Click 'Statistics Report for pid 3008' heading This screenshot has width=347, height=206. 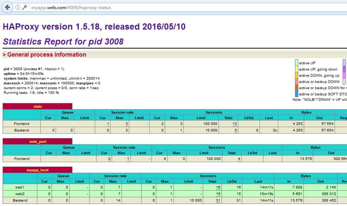coord(63,41)
